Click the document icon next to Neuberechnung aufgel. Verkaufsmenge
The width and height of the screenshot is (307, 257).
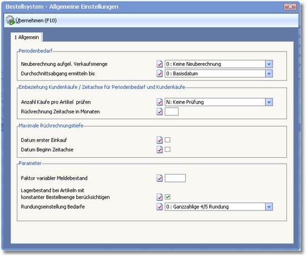click(159, 64)
